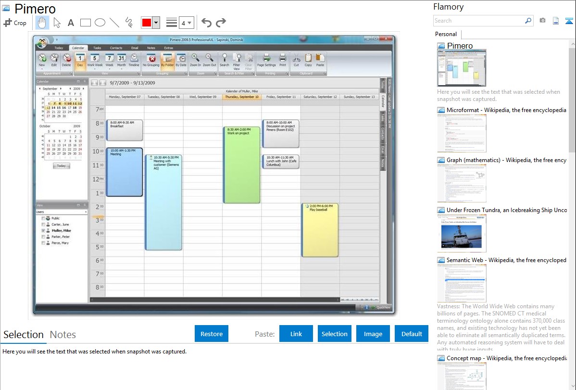
Task: Click Zoom In in Pimero ribbon
Action: (x=195, y=61)
